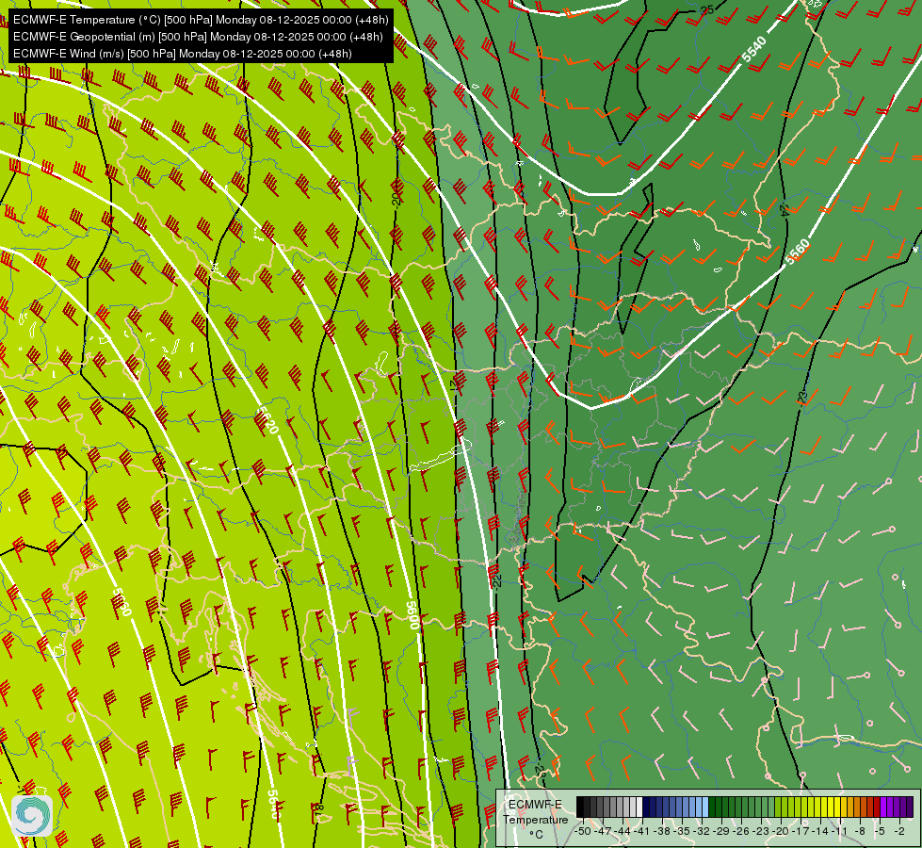Click the swirl logo icon
Image resolution: width=922 pixels, height=848 pixels.
point(32,816)
